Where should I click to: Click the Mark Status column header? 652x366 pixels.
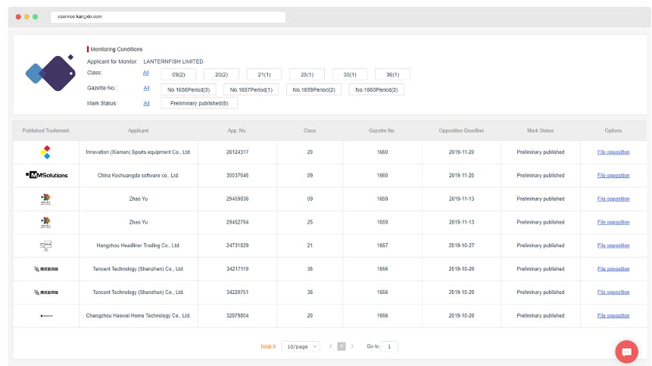(541, 130)
